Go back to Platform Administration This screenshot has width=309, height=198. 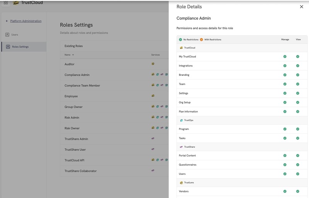click(x=26, y=21)
